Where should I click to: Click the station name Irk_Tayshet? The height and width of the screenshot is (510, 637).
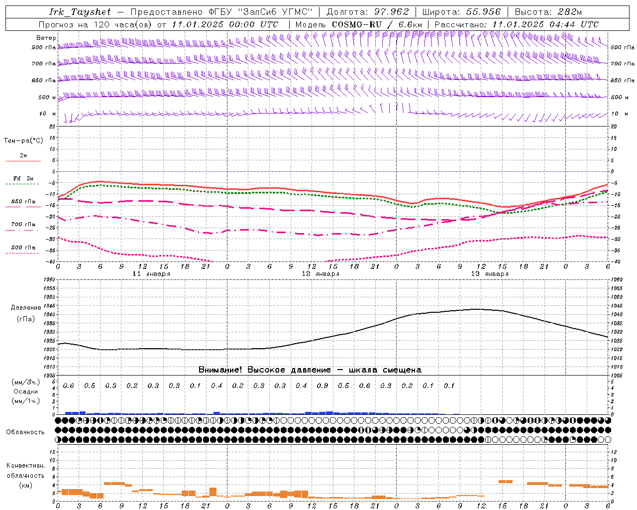click(80, 12)
